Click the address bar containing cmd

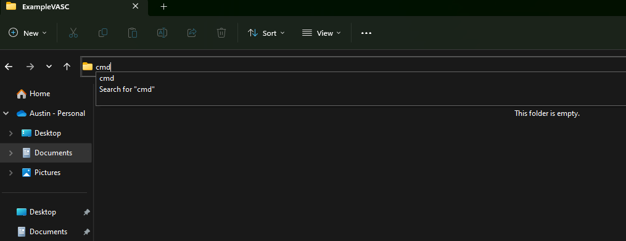pos(353,67)
